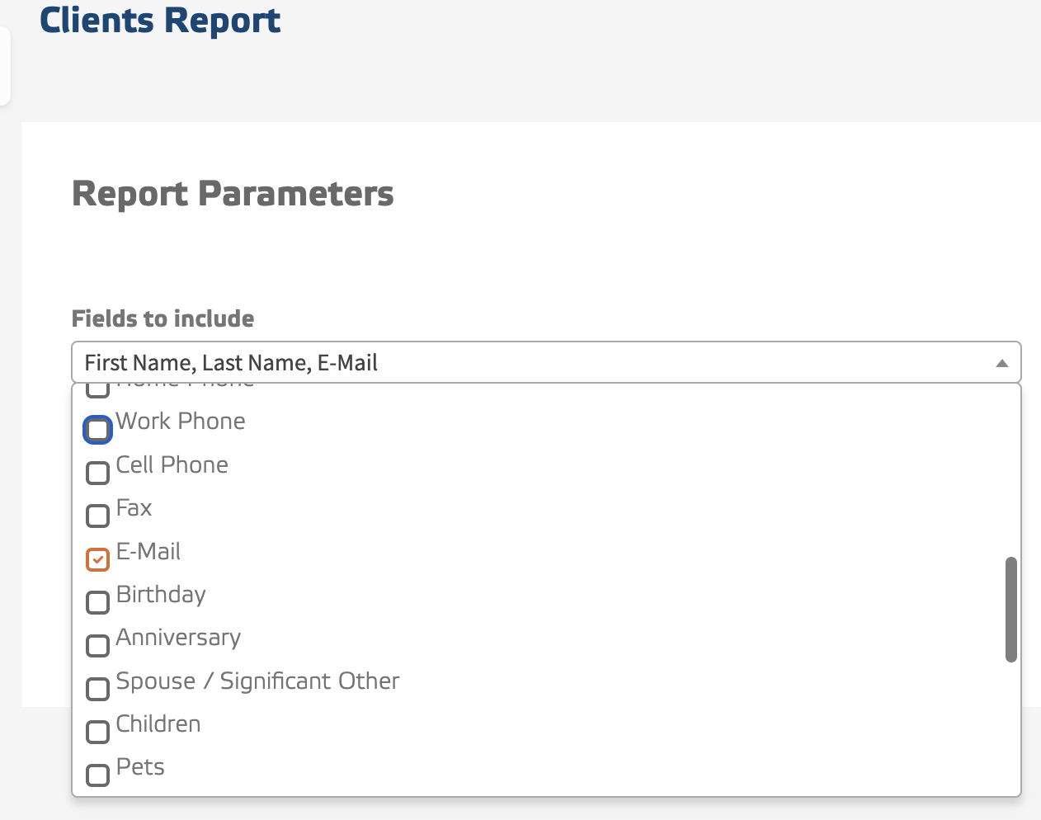Check the Work Phone checkbox
Screen dimensions: 1041x820
coord(97,429)
